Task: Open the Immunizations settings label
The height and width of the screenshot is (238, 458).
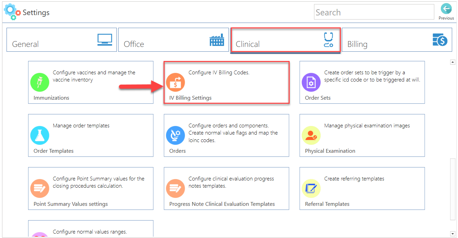Action: (x=51, y=98)
